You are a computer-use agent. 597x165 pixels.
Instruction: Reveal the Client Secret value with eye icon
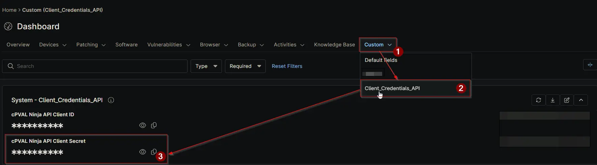click(x=143, y=152)
